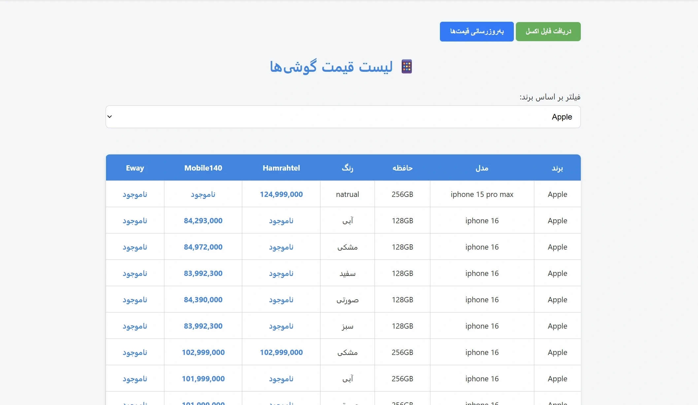Click the 124,999,000 Hamrahtel price
Viewport: 698px width, 405px height.
pos(281,194)
